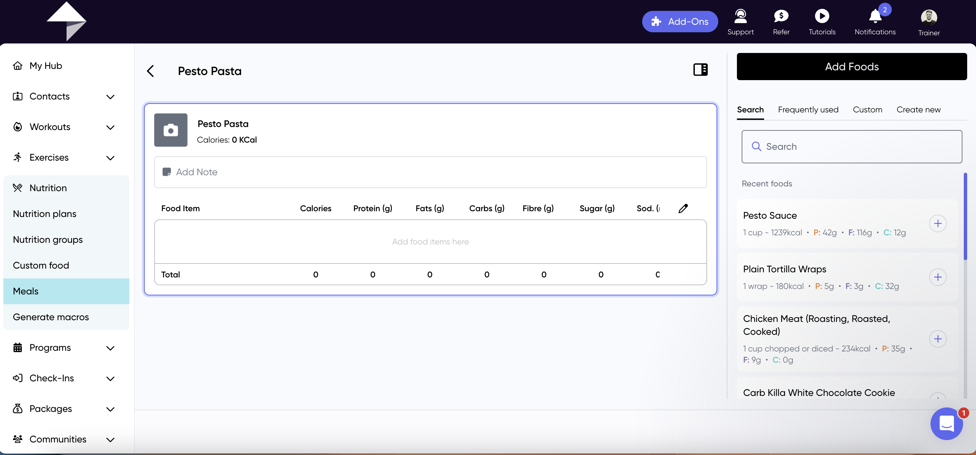976x455 pixels.
Task: Add Pesto Sauce with plus icon
Action: click(x=937, y=223)
